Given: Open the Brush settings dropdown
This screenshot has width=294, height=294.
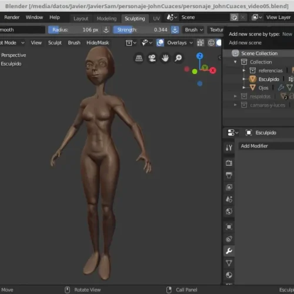Looking at the screenshot, I should click(193, 30).
